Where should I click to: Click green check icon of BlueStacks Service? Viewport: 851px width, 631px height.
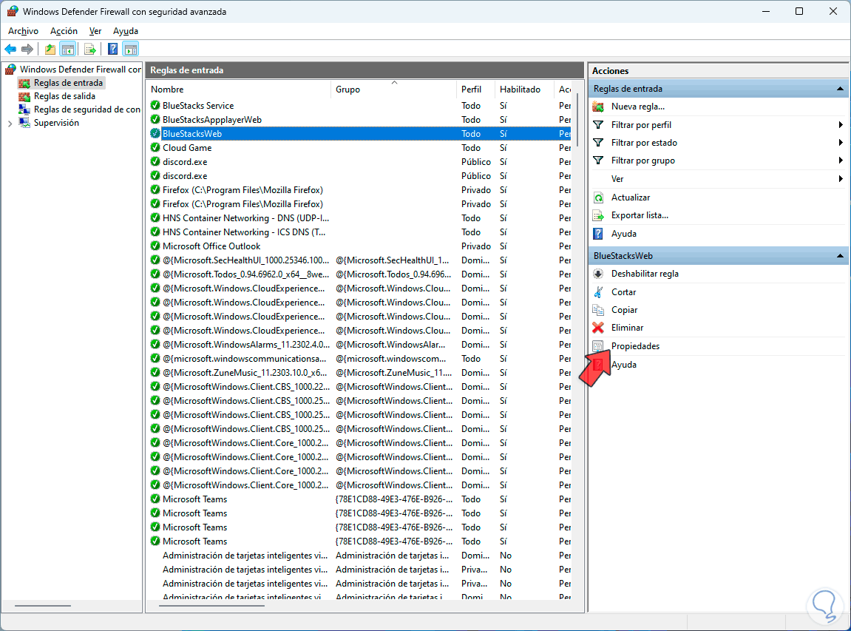[x=155, y=105]
